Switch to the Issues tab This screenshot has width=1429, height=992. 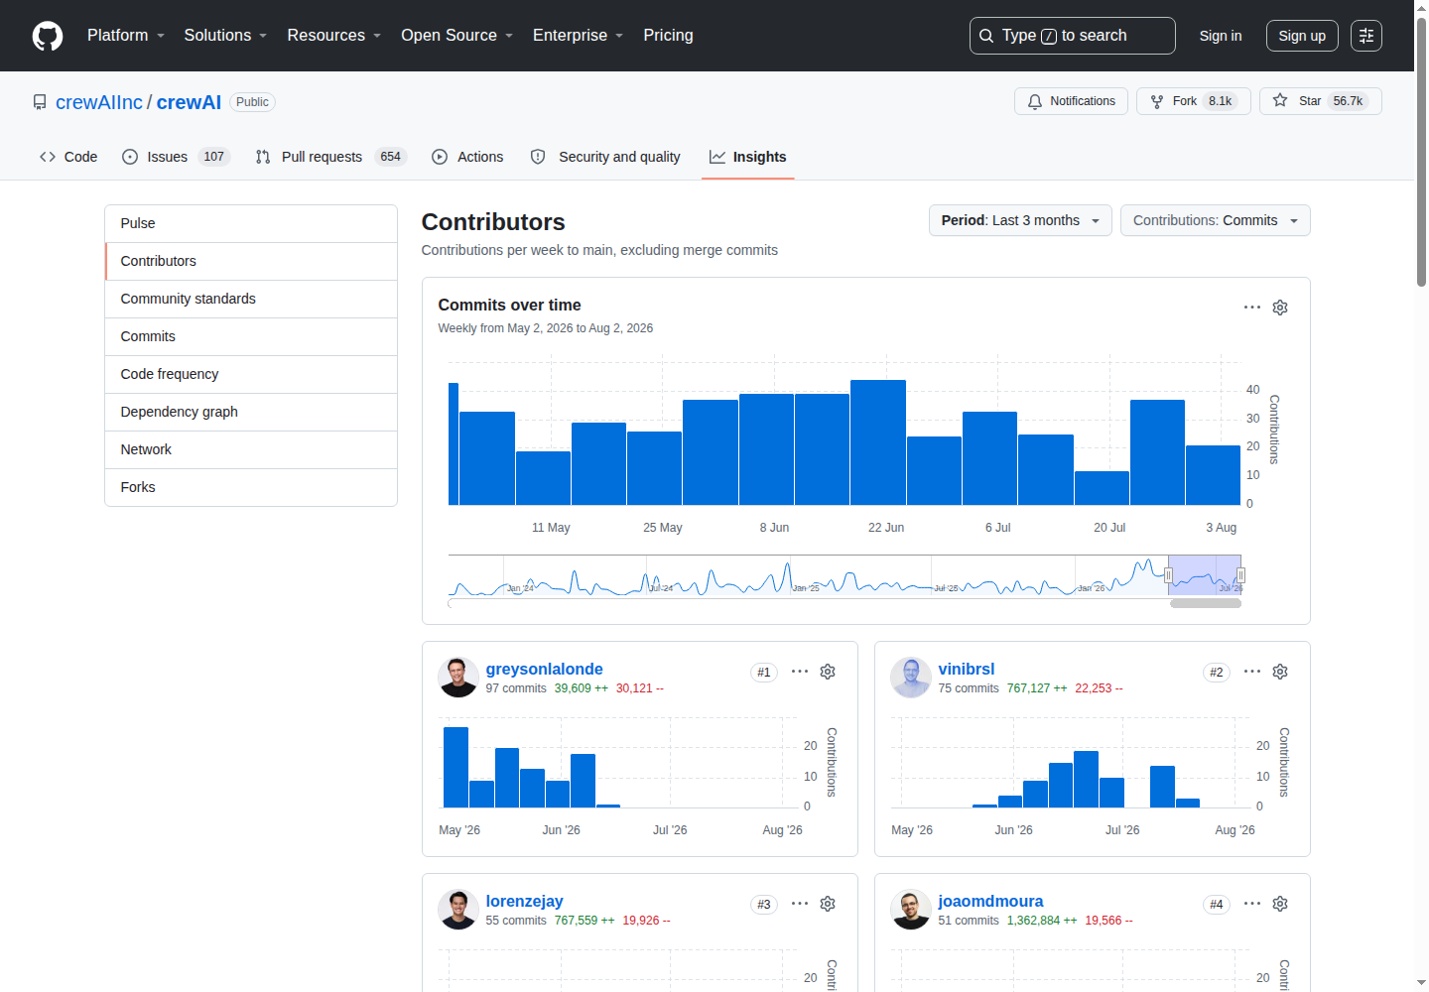click(x=176, y=157)
